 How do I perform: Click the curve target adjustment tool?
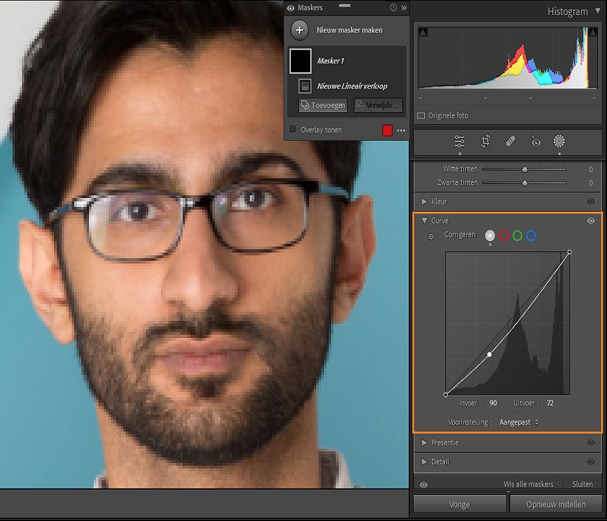pyautogui.click(x=431, y=236)
